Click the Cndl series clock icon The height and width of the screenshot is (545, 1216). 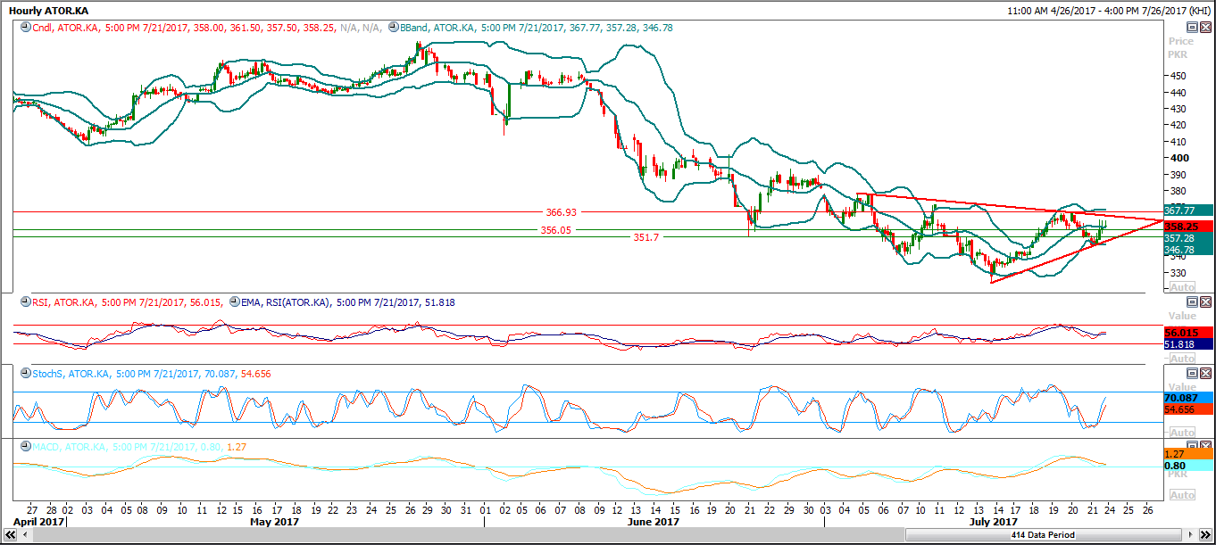[x=26, y=28]
